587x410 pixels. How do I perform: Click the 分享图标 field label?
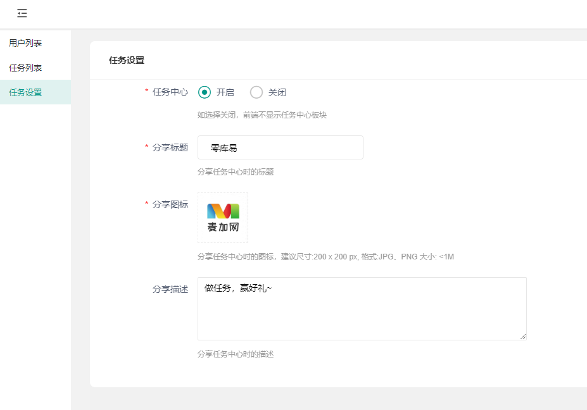coord(170,204)
